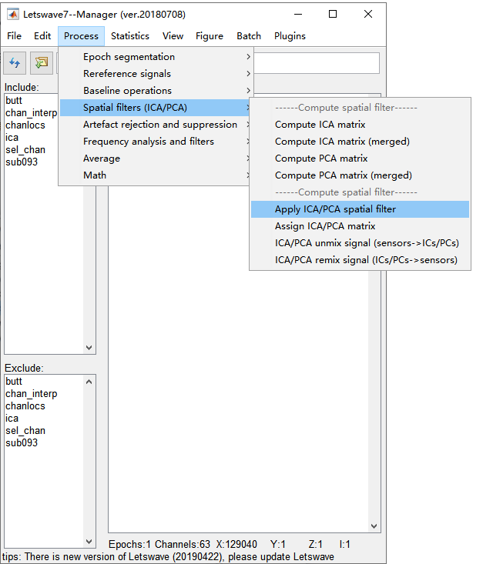Select 'chan_interp' in the Include list

(31, 113)
